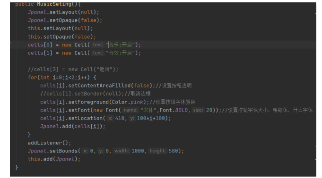Click the x value 410 in setLocation
The height and width of the screenshot is (178, 322).
pyautogui.click(x=120, y=118)
